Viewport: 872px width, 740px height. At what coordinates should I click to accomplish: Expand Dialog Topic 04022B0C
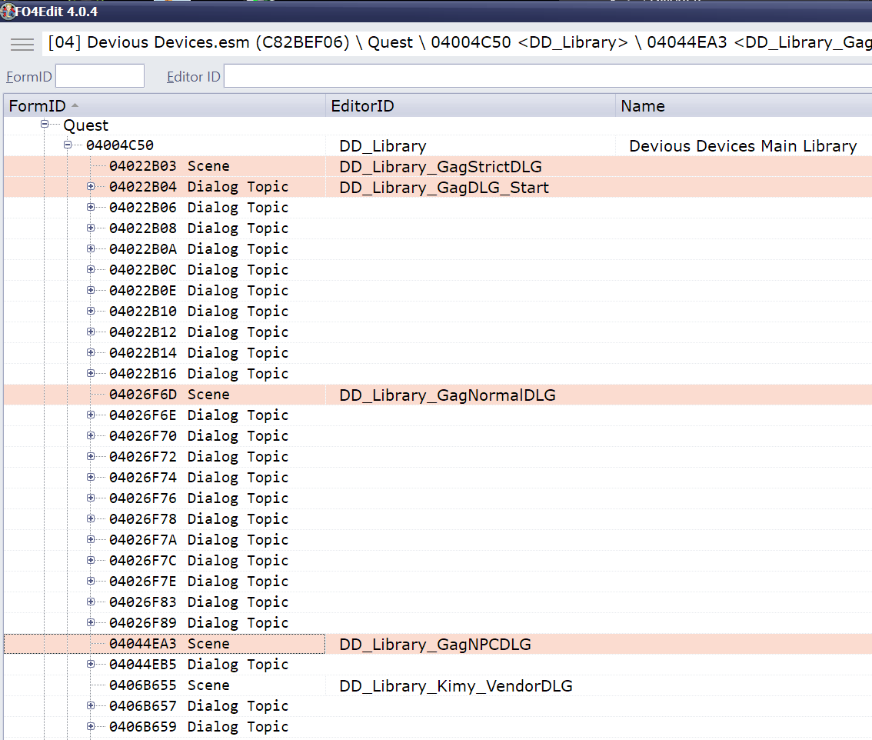(91, 269)
